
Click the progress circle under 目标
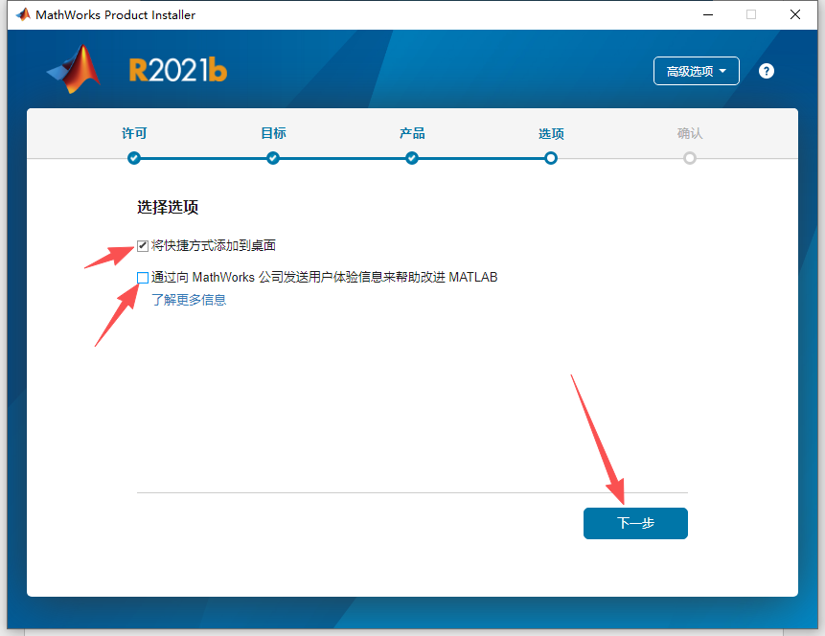(272, 158)
